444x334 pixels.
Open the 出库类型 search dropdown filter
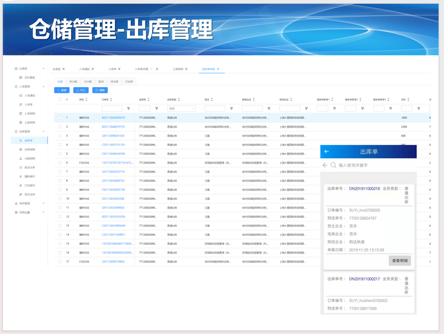point(181,109)
